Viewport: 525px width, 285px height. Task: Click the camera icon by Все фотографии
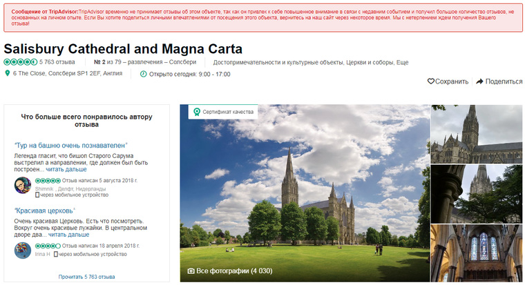tap(191, 271)
